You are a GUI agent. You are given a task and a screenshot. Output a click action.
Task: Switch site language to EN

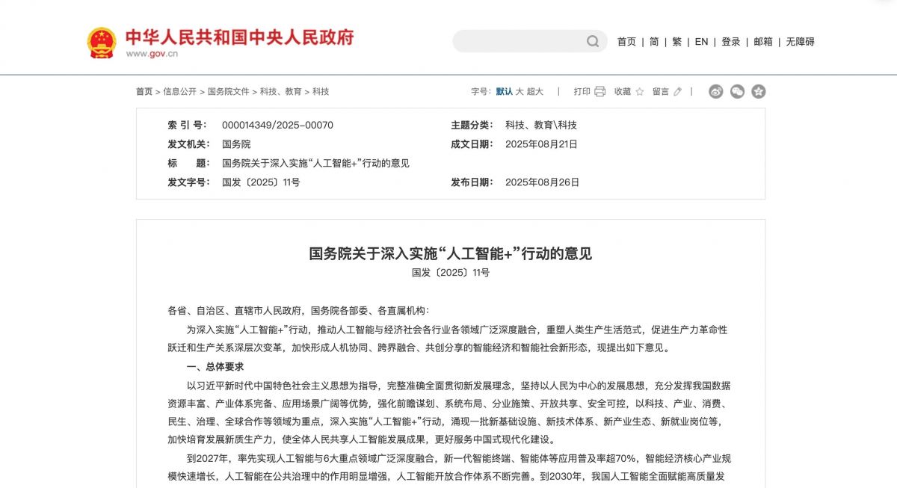coord(701,42)
